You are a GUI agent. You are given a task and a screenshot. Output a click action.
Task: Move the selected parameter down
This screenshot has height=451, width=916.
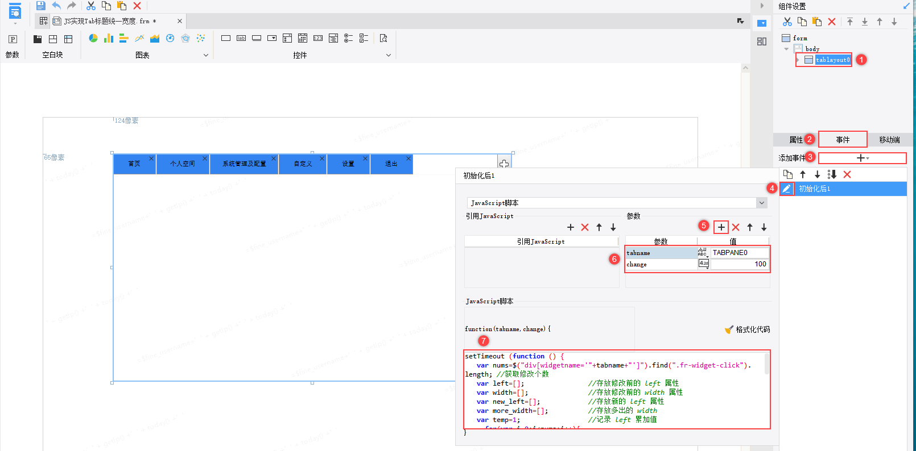[x=764, y=227]
